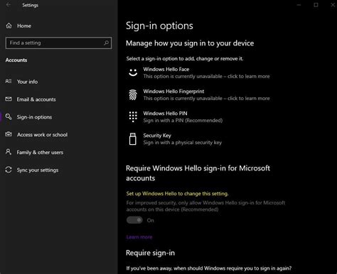The image size is (337, 274).
Task: Click the search magnifier icon
Action: [106, 43]
